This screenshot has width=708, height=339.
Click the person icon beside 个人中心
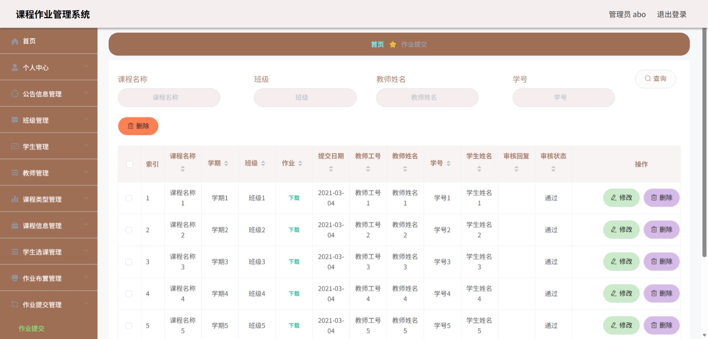tap(15, 67)
